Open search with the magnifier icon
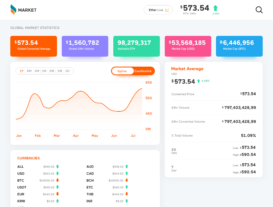 tap(259, 10)
